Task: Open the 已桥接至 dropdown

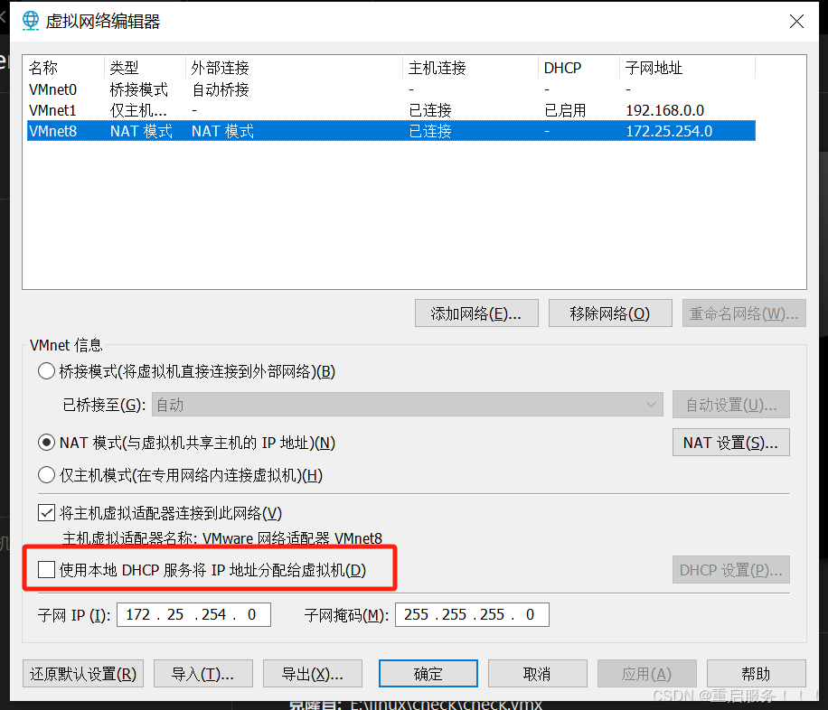Action: (x=407, y=405)
